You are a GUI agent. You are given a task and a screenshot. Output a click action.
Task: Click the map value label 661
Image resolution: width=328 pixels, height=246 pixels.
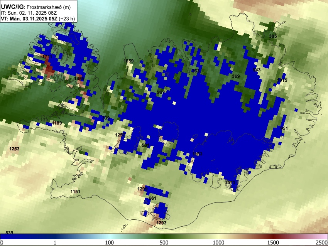[x=152, y=198]
